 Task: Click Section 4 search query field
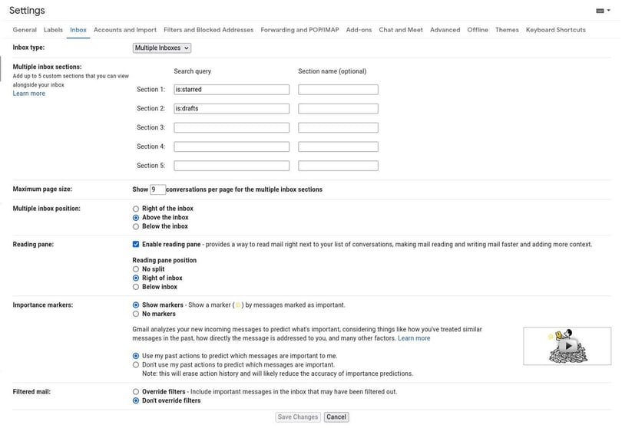232,147
